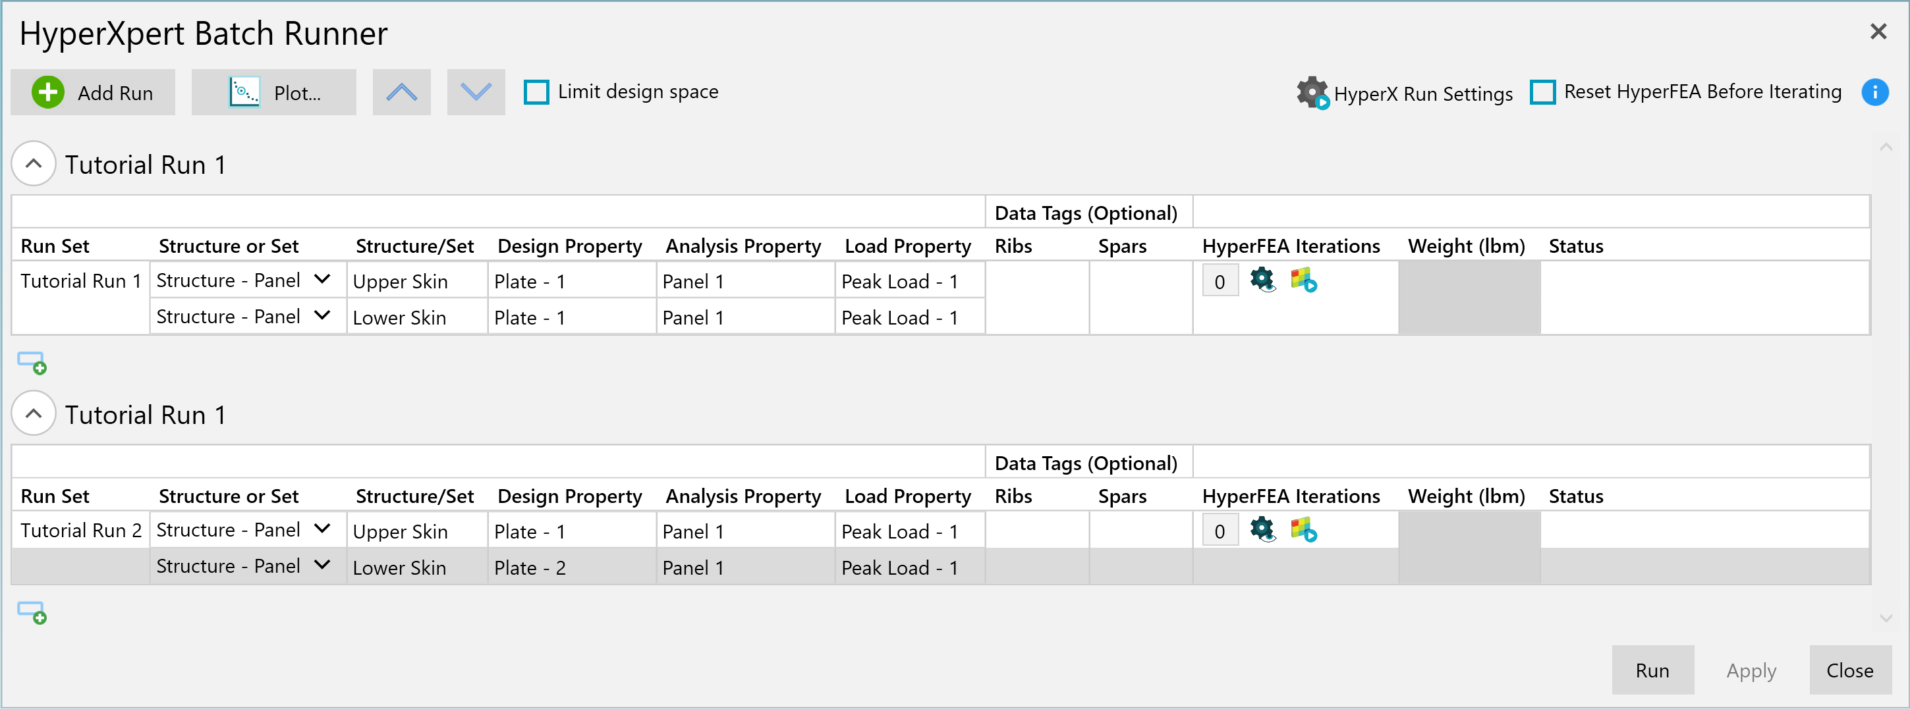Click the Close button

point(1849,670)
